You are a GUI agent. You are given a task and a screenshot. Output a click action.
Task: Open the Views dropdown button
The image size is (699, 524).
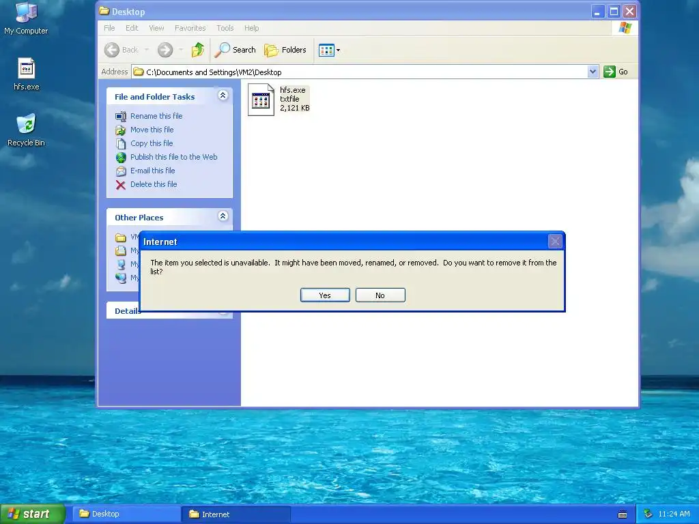330,50
